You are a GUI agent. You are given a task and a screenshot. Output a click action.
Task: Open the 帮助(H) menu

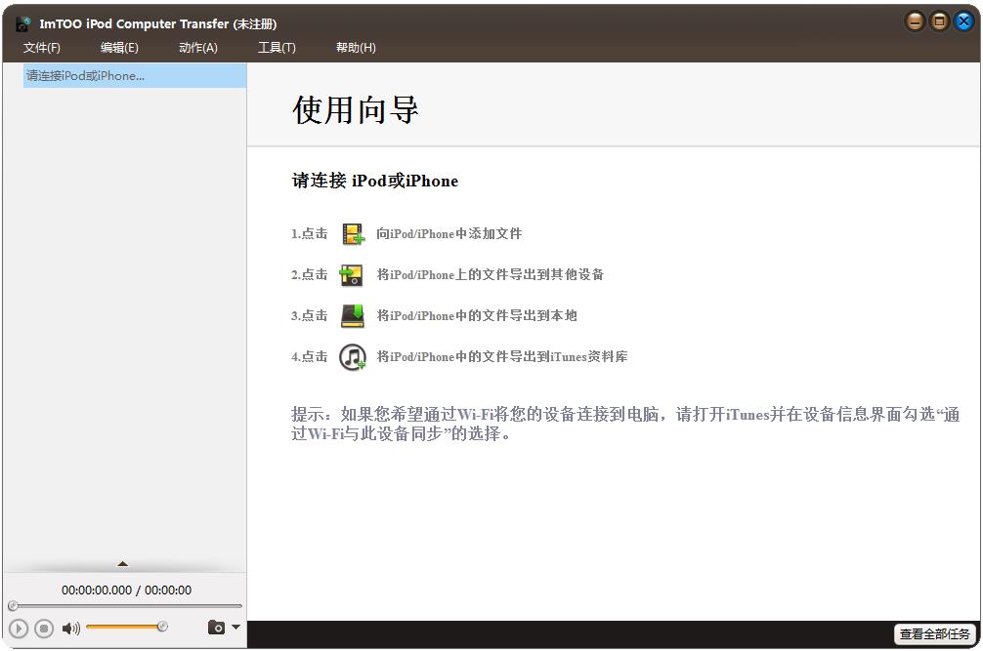click(x=356, y=47)
